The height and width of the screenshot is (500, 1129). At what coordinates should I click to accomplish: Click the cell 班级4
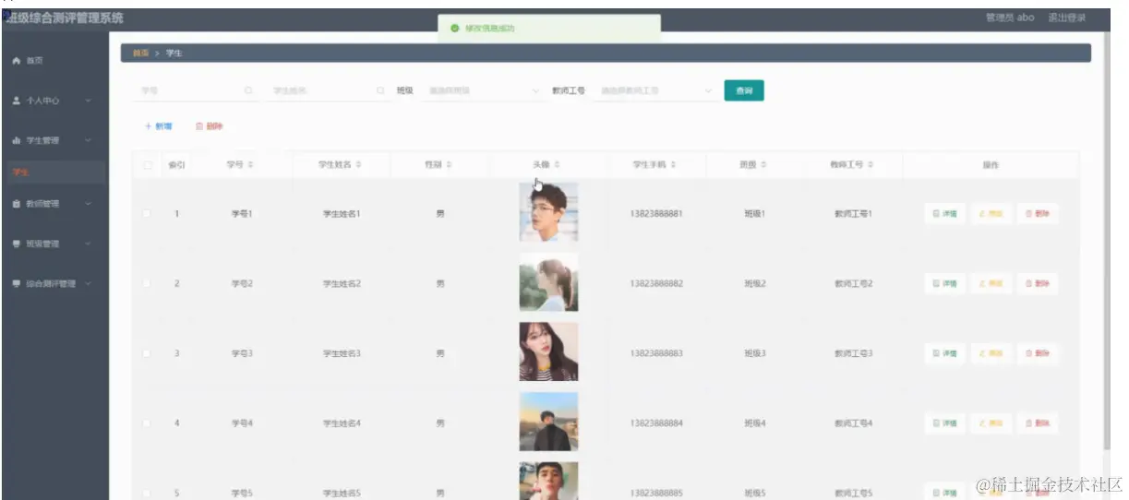(755, 423)
